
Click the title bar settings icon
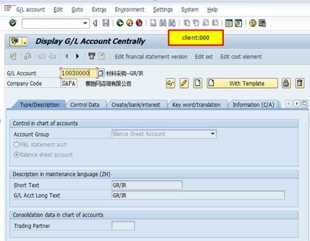click(x=18, y=41)
